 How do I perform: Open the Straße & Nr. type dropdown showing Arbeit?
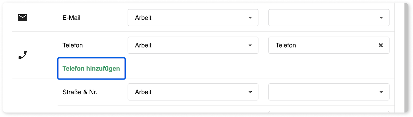[193, 92]
